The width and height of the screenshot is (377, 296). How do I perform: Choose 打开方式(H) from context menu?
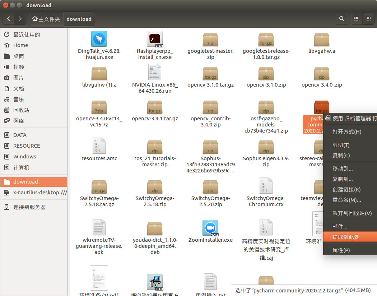(x=350, y=131)
